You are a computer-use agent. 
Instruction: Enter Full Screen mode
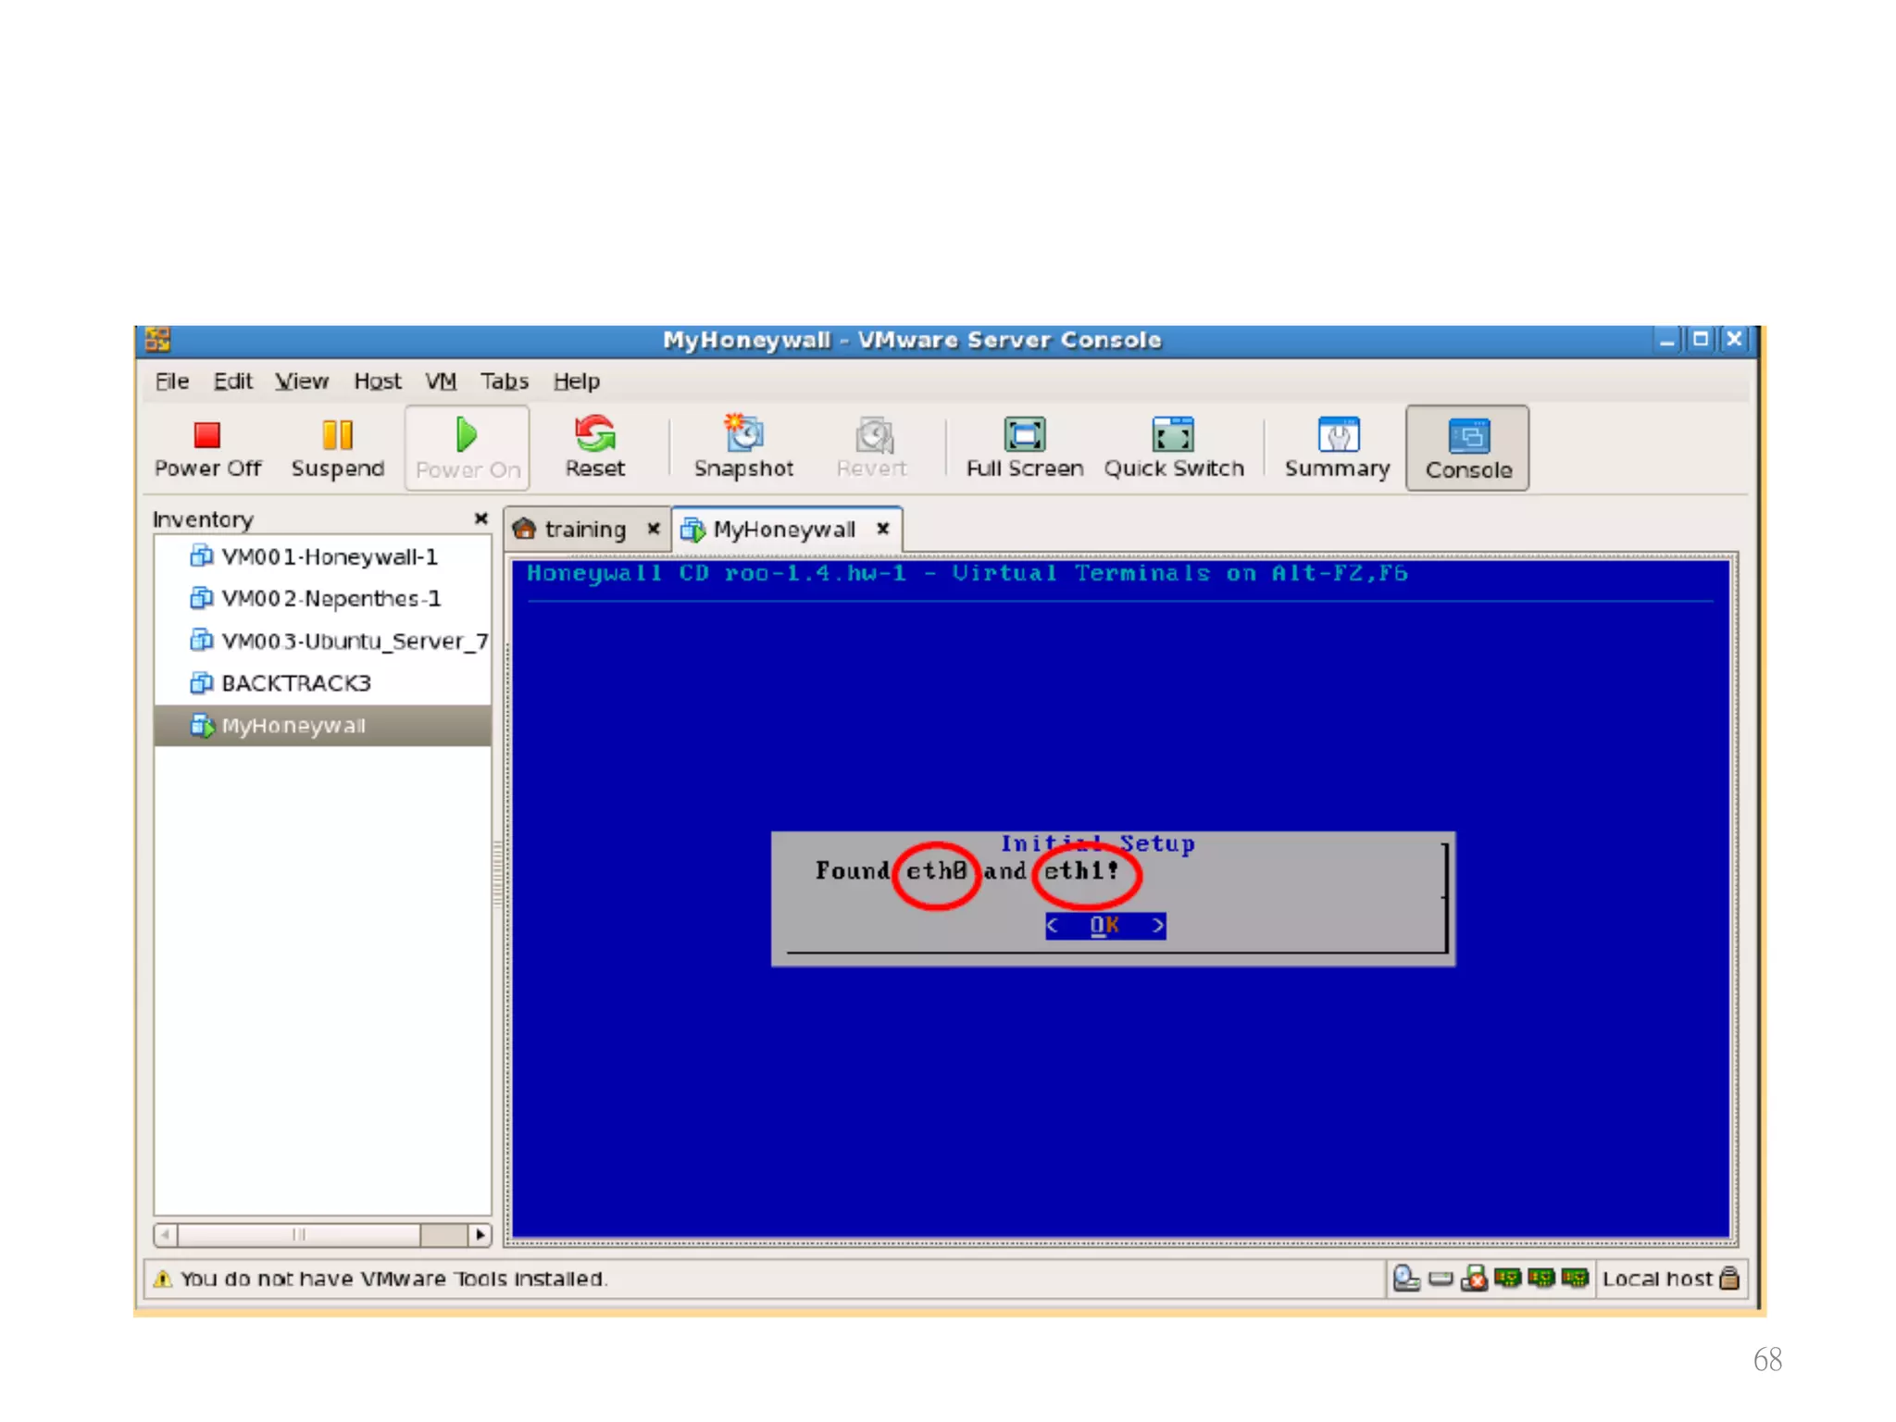(1024, 435)
